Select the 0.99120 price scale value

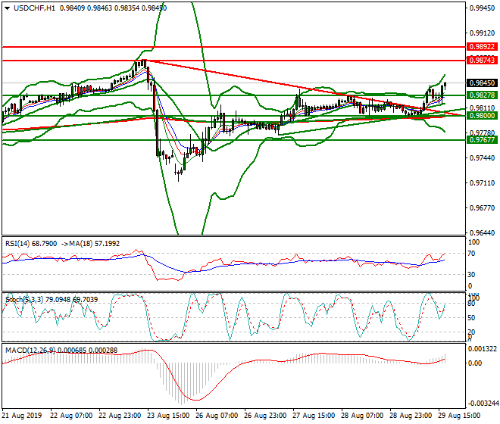pyautogui.click(x=482, y=33)
